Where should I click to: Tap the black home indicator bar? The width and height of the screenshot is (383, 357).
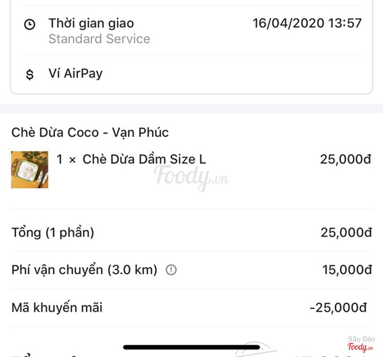click(191, 347)
